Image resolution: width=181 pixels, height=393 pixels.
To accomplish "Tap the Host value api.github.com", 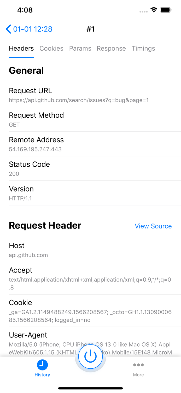I will click(x=28, y=255).
